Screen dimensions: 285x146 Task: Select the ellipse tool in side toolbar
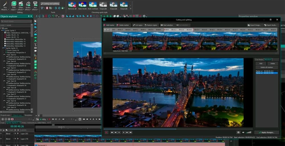tap(35, 38)
